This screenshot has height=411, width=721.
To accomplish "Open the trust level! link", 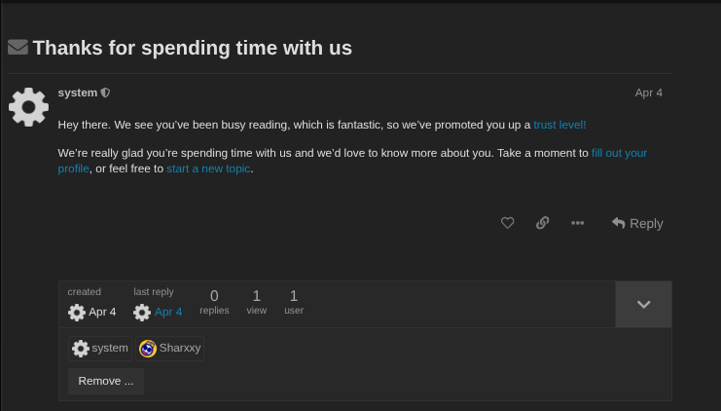I will [559, 125].
